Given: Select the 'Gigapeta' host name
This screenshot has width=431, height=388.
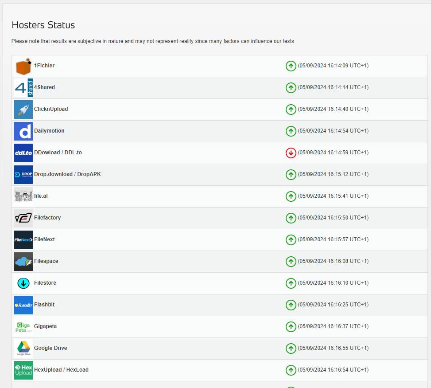Looking at the screenshot, I should coord(45,326).
